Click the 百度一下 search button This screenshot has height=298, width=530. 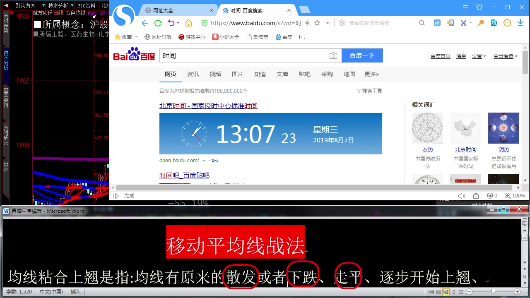click(362, 55)
